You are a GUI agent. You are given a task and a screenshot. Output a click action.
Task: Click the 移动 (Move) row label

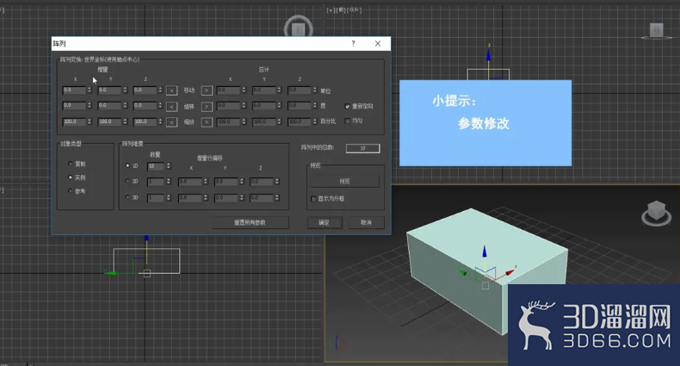tap(189, 90)
